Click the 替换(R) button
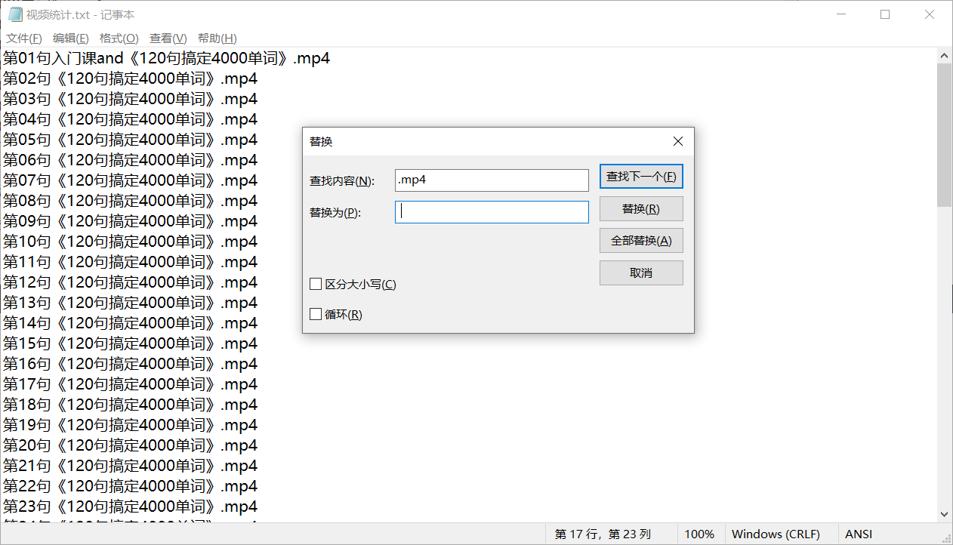 (x=641, y=209)
